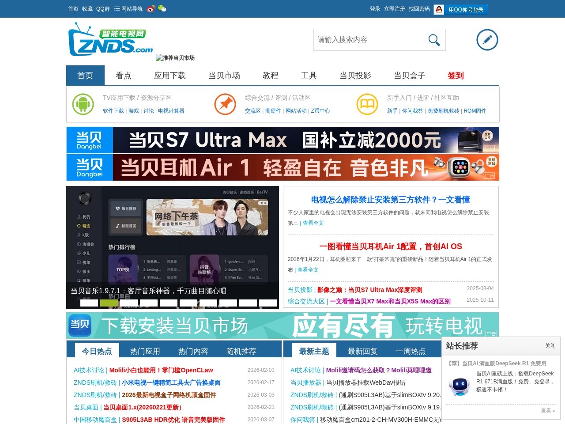Viewport: 565px width, 424px height.
Task: Close the 站长推荐 panel via 关闭
Action: [550, 346]
